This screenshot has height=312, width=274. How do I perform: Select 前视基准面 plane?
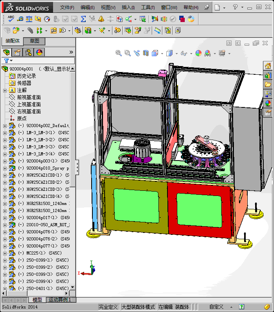(29, 97)
